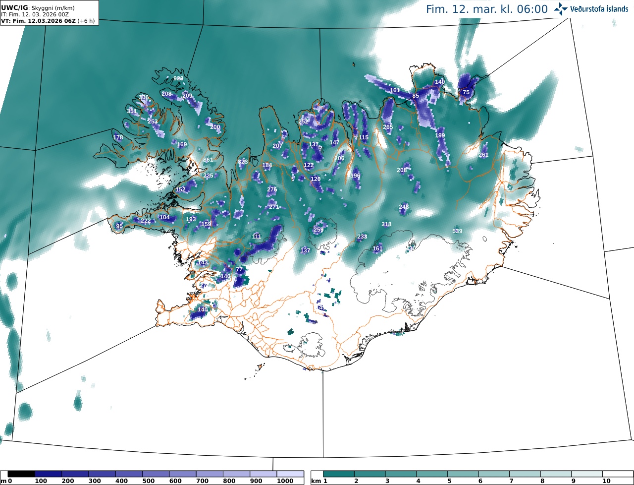Click the Veðurstofa Íslands logo icon
Image resolution: width=634 pixels, height=485 pixels.
[561, 9]
